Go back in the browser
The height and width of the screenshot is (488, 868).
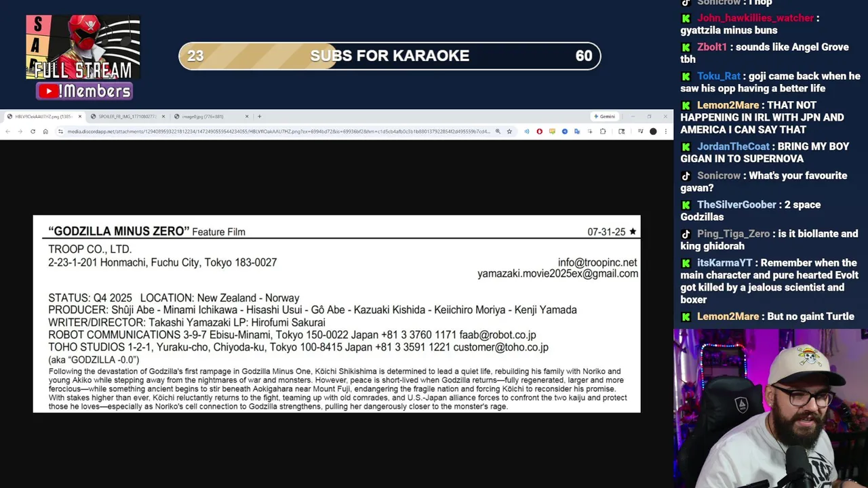tap(8, 131)
